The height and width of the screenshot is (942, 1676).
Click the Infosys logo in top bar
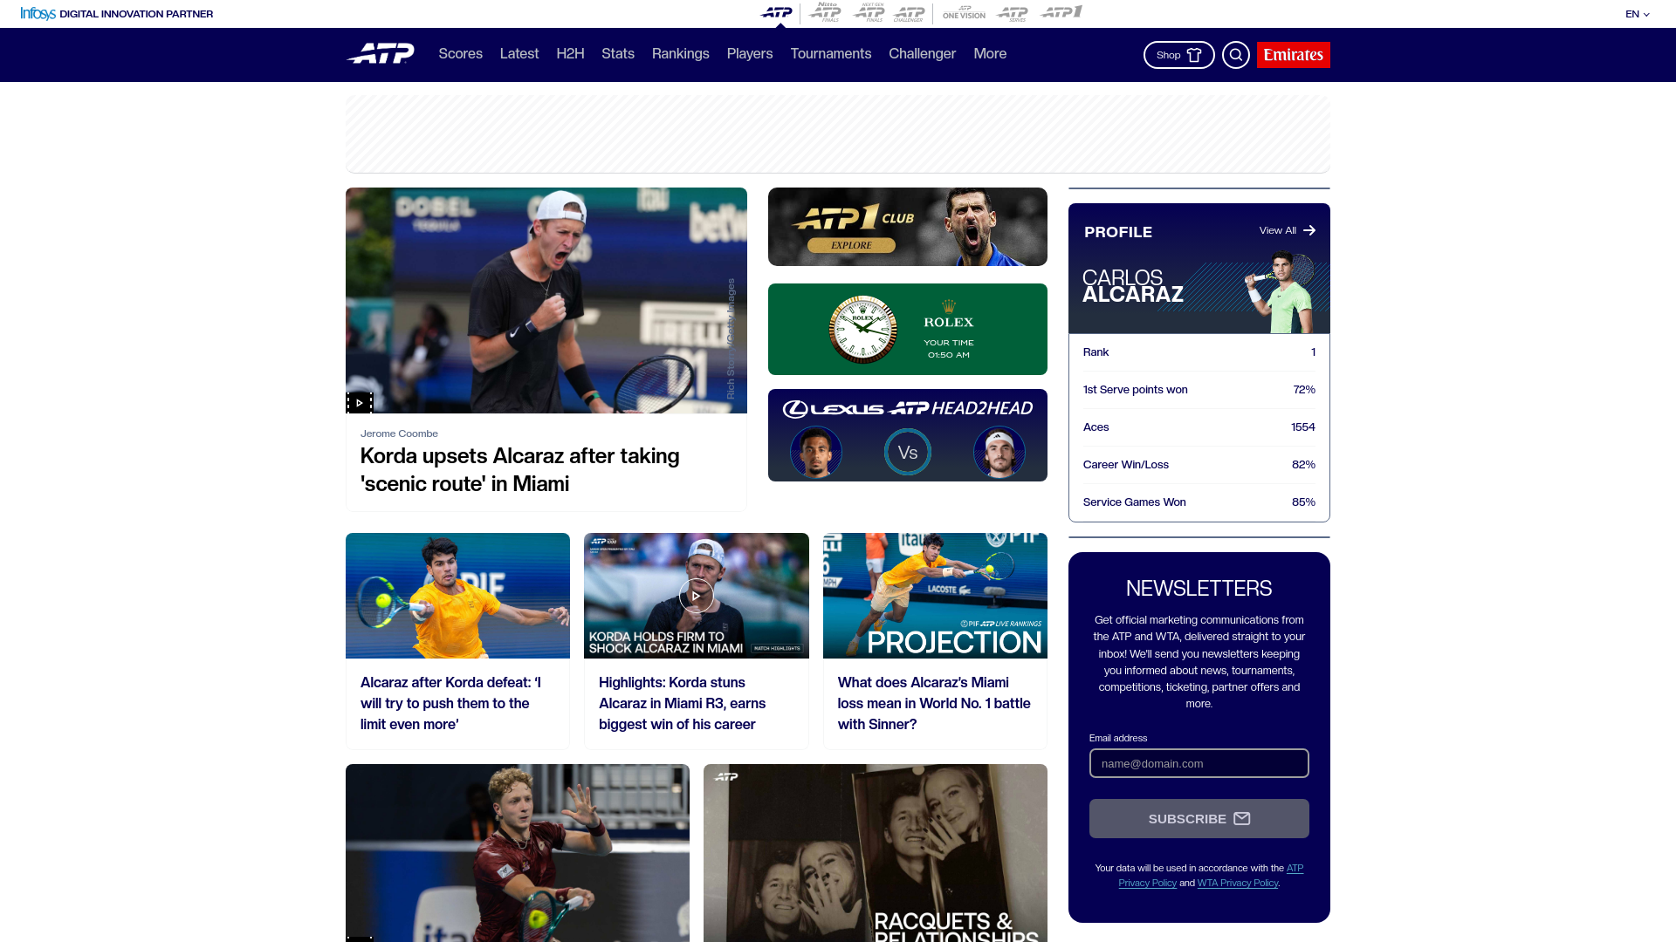[x=38, y=13]
